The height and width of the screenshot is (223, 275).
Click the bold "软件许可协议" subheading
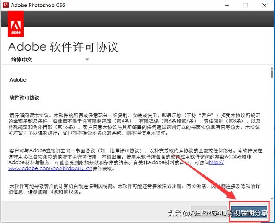(x=24, y=98)
